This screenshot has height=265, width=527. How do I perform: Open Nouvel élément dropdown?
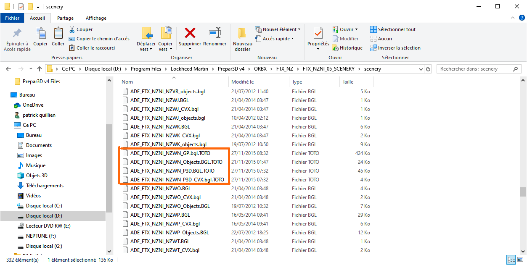click(x=278, y=29)
